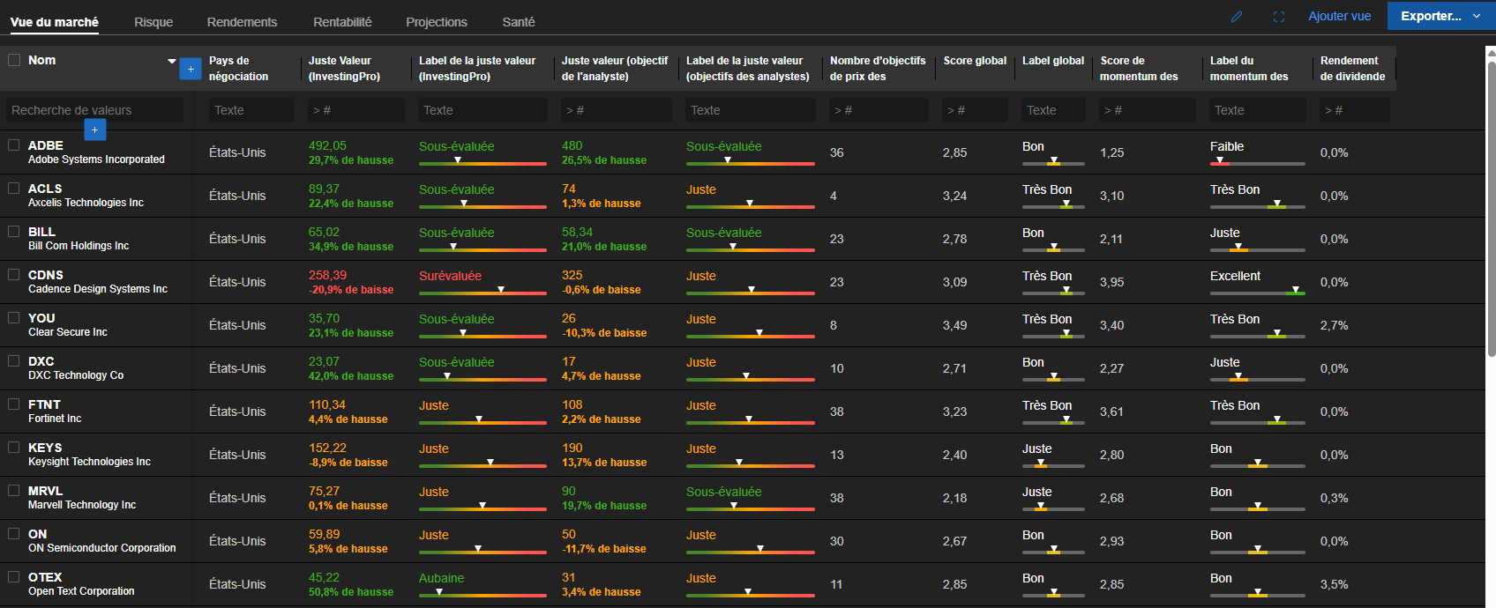Click CDNS Excellent momentum gauge bar
Viewport: 1496px width, 608px height.
pos(1257,293)
